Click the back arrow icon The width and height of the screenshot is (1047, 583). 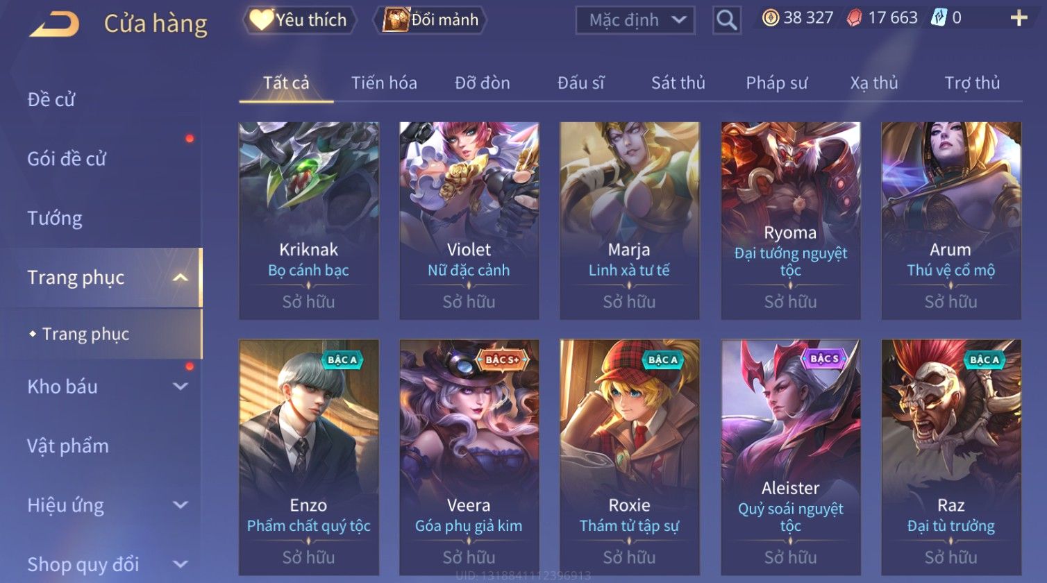(54, 24)
